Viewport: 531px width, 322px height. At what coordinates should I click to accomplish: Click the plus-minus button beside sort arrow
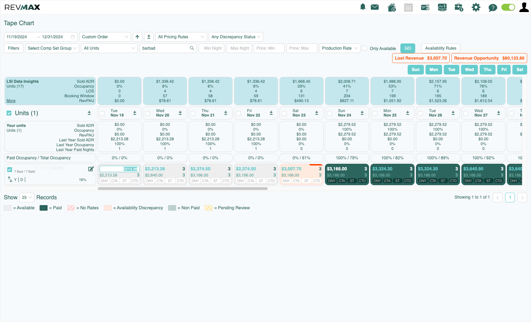149,37
